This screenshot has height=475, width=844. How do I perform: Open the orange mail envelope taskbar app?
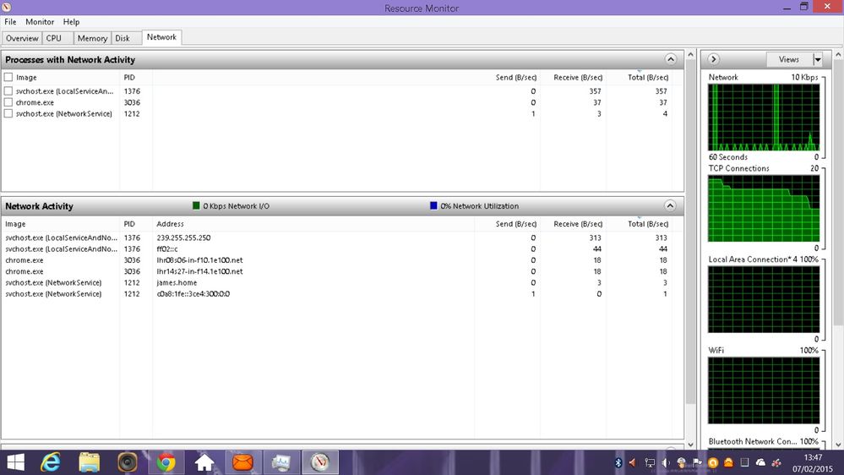[242, 462]
